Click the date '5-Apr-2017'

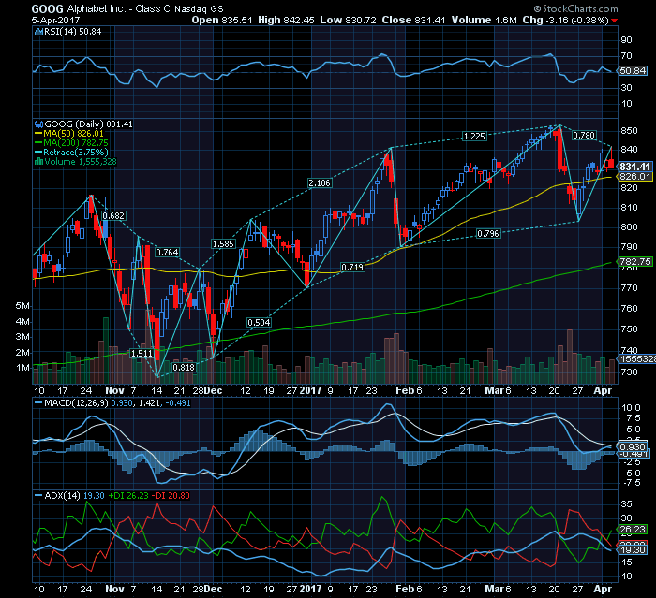click(x=55, y=20)
